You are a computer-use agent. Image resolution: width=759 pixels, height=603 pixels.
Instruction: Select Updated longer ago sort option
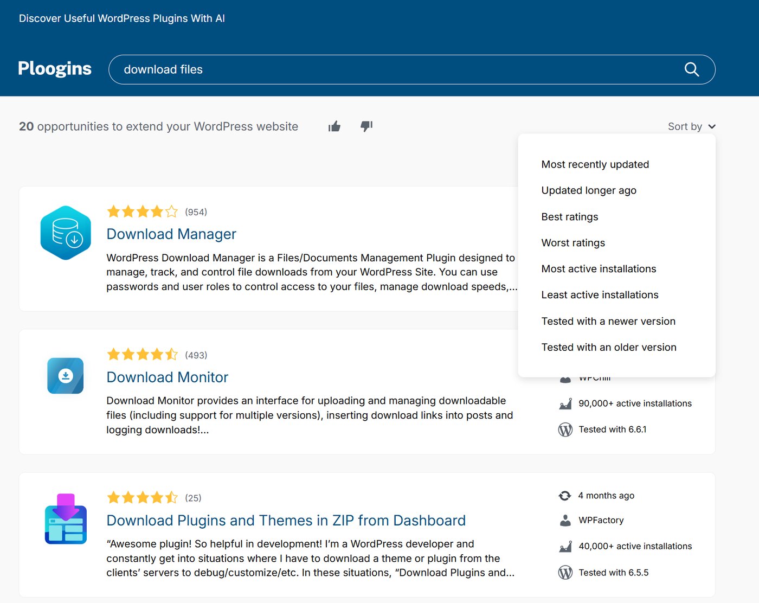[x=589, y=190]
